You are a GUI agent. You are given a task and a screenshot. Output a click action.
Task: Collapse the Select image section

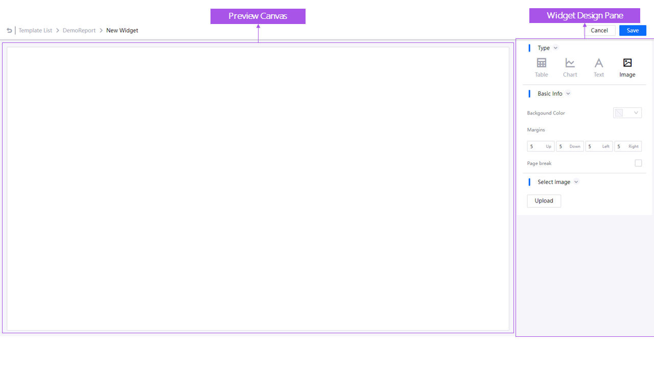[x=576, y=182]
